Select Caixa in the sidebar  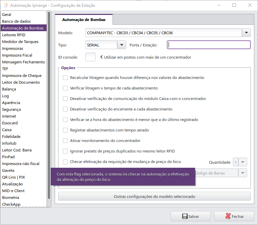(24, 130)
